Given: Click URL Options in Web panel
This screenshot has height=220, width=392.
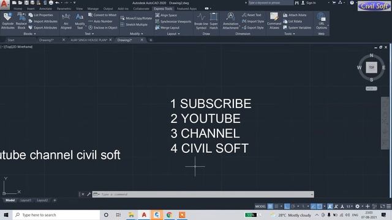Looking at the screenshot, I should [x=321, y=21].
